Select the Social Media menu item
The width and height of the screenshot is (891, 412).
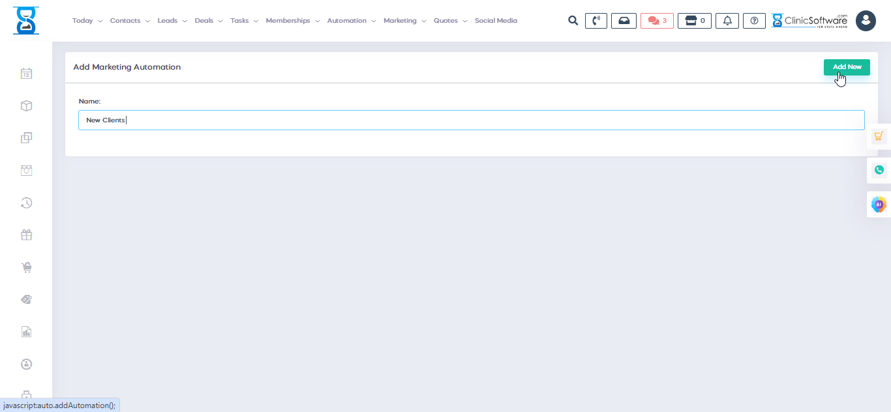(496, 20)
